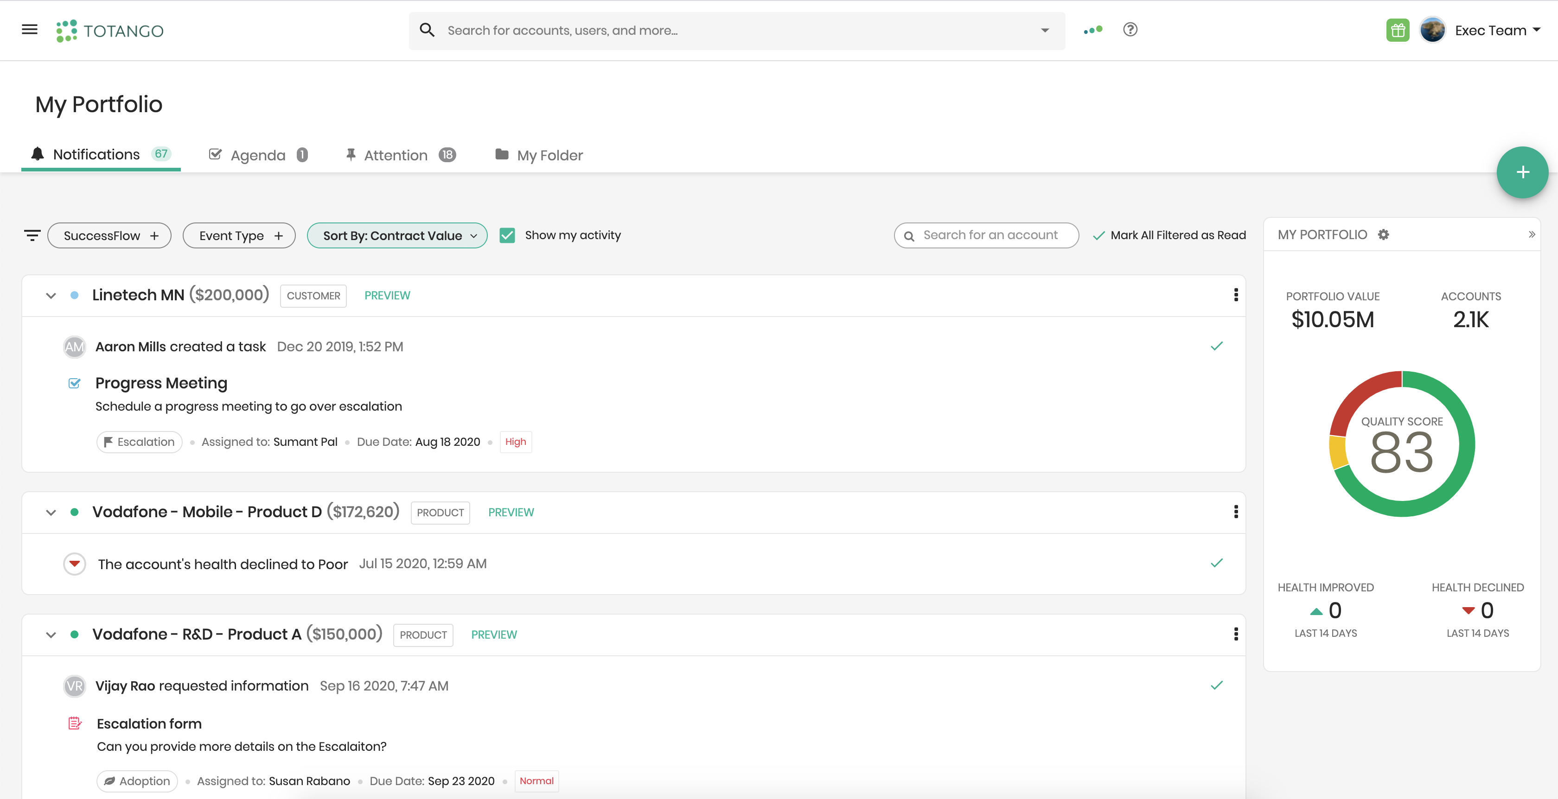Viewport: 1558px width, 799px height.
Task: Open more options for Vodafone Product A card
Action: [x=1236, y=634]
